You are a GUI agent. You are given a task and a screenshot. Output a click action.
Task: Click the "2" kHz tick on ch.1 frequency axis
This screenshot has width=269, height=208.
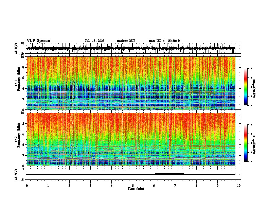tap(23, 99)
